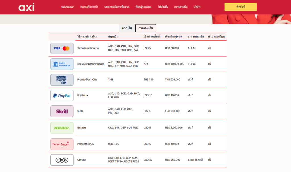This screenshot has height=172, width=291.
Task: Click the ฟรี fee in Crypto row
Action: [x=209, y=160]
